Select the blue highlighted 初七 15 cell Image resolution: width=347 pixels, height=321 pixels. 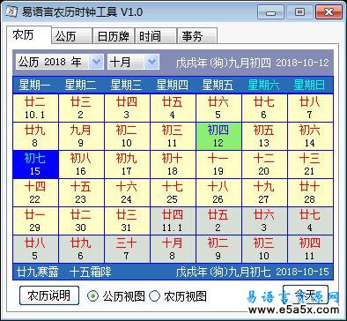click(x=35, y=165)
